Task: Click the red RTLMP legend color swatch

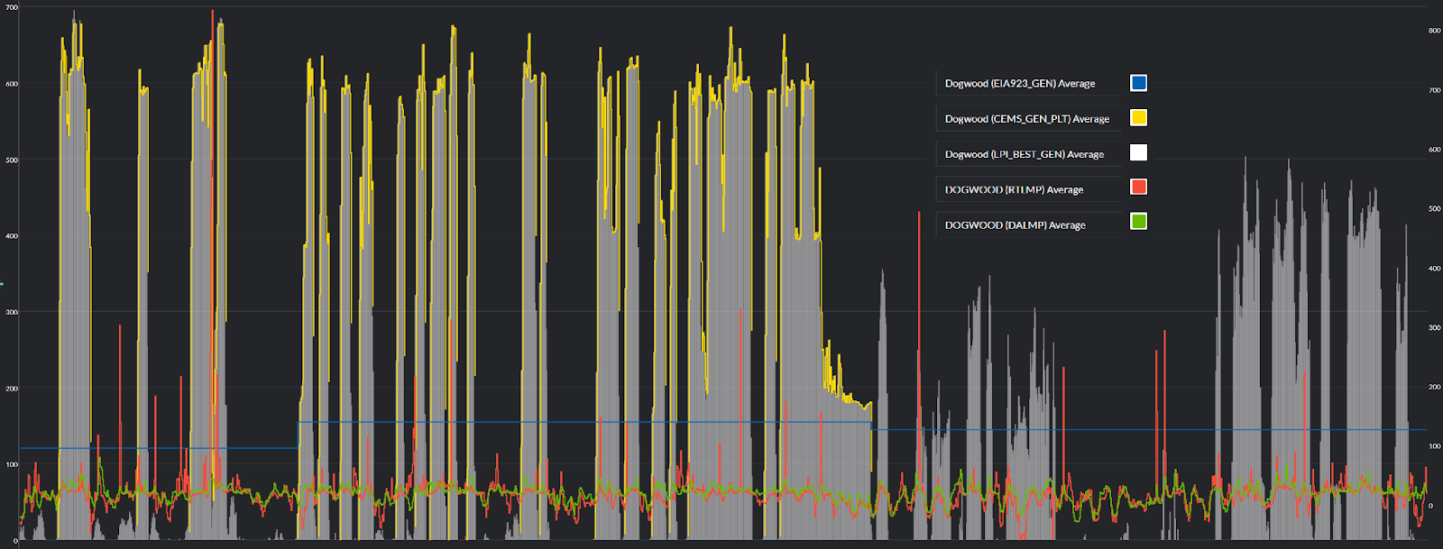Action: pyautogui.click(x=1138, y=188)
